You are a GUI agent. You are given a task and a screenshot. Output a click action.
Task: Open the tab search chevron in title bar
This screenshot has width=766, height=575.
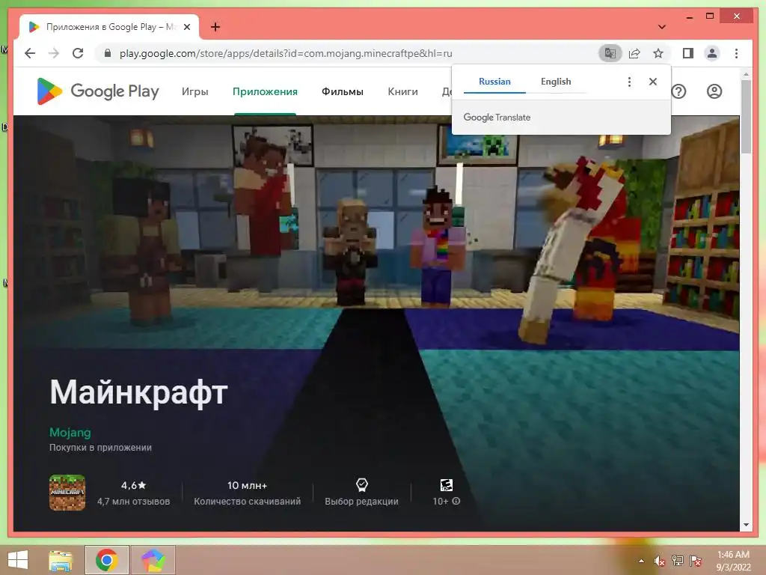[661, 27]
